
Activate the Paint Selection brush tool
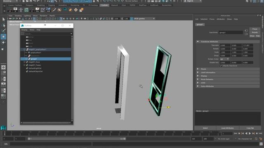4,31
